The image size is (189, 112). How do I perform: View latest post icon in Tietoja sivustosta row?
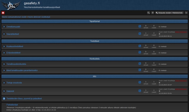(x=159, y=83)
